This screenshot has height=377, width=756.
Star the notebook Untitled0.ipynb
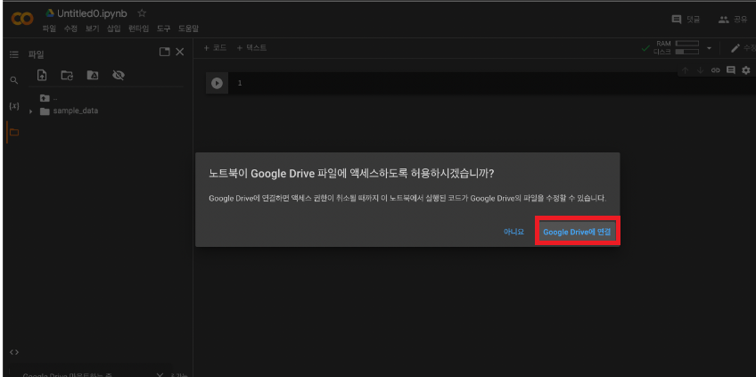(141, 13)
